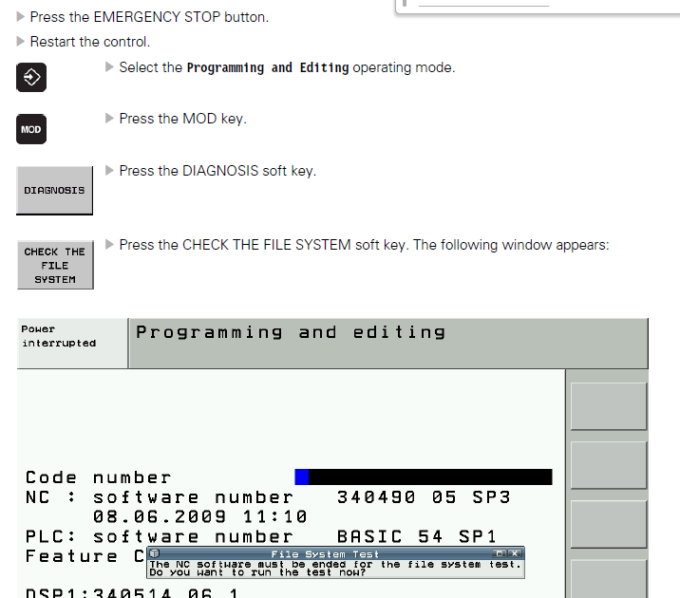Screen dimensions: 680x598
Task: Click the File System Test dialog icon
Action: click(x=154, y=553)
